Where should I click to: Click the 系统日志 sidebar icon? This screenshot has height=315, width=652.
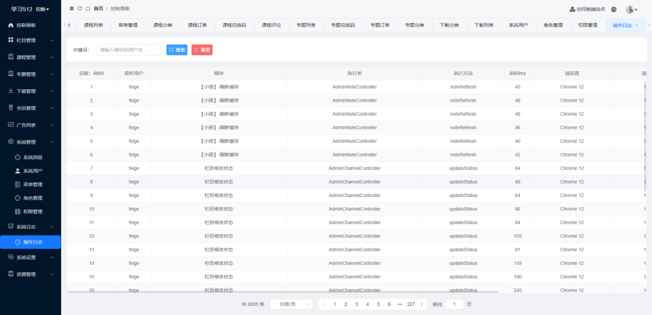coord(11,226)
